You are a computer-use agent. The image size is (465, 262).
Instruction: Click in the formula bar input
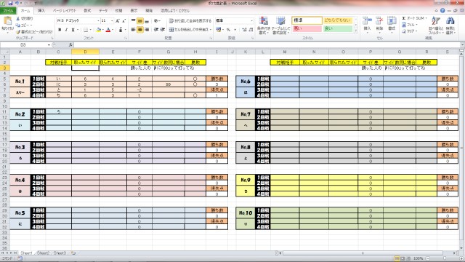(267, 45)
